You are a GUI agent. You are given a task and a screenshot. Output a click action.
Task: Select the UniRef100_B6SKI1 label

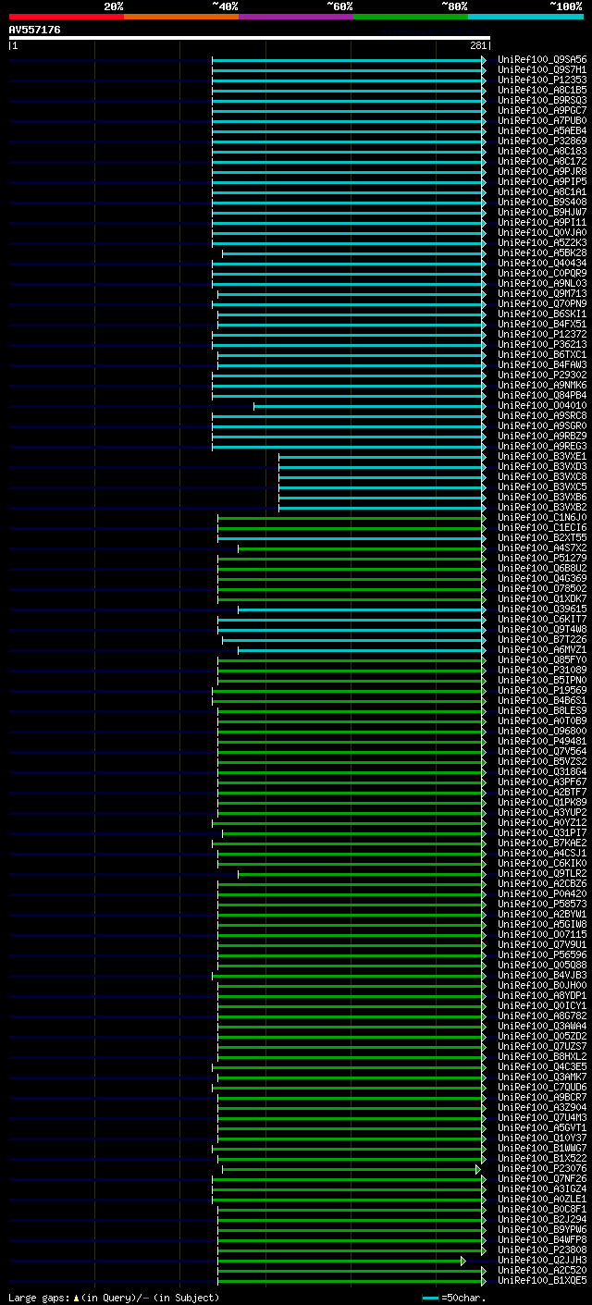click(x=542, y=314)
